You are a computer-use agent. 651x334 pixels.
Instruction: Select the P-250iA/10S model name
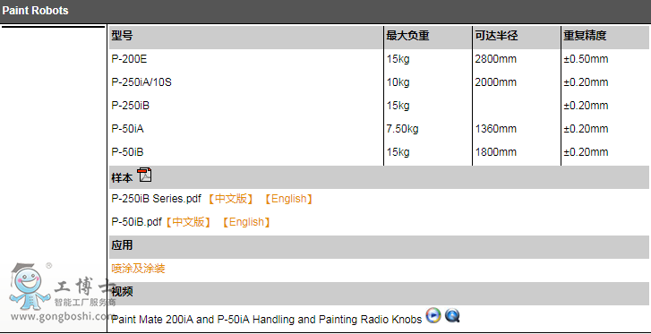pos(141,82)
